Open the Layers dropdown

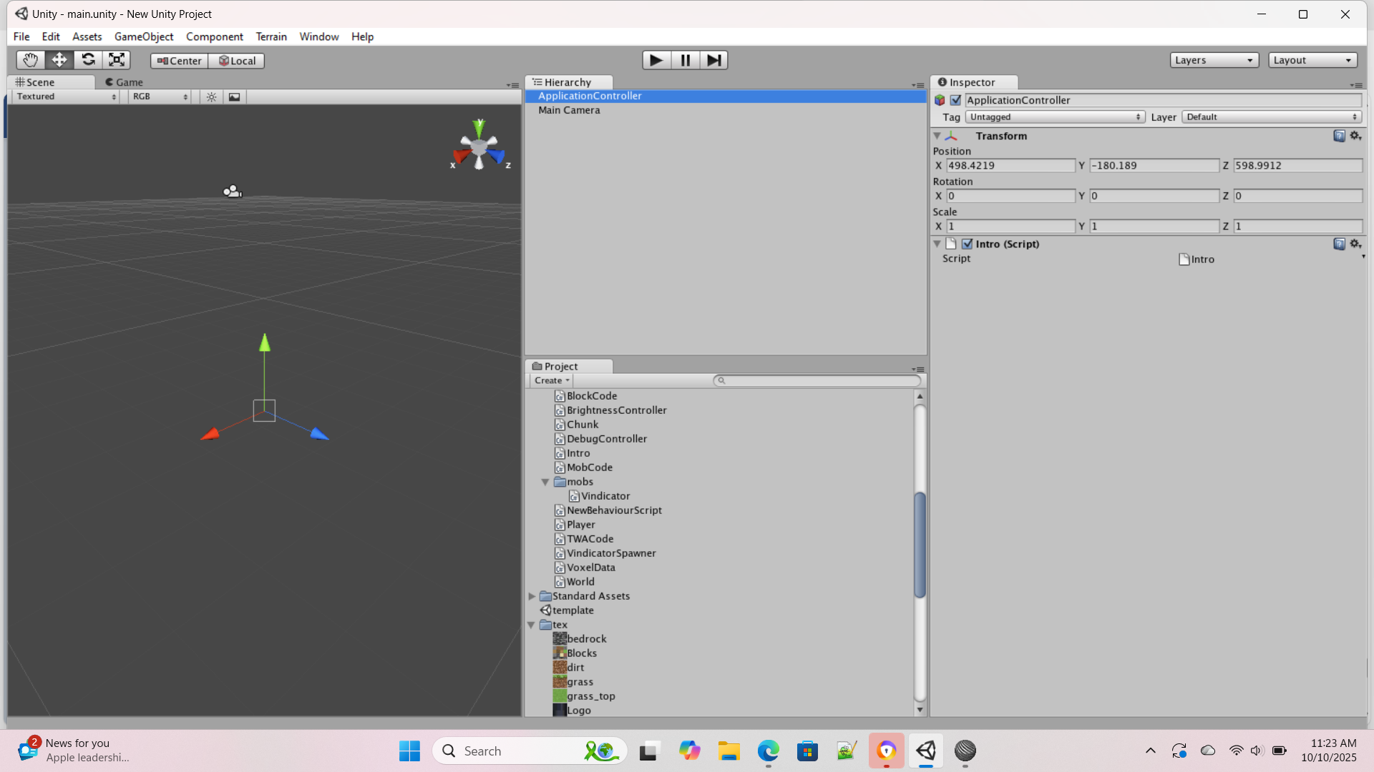[1214, 60]
